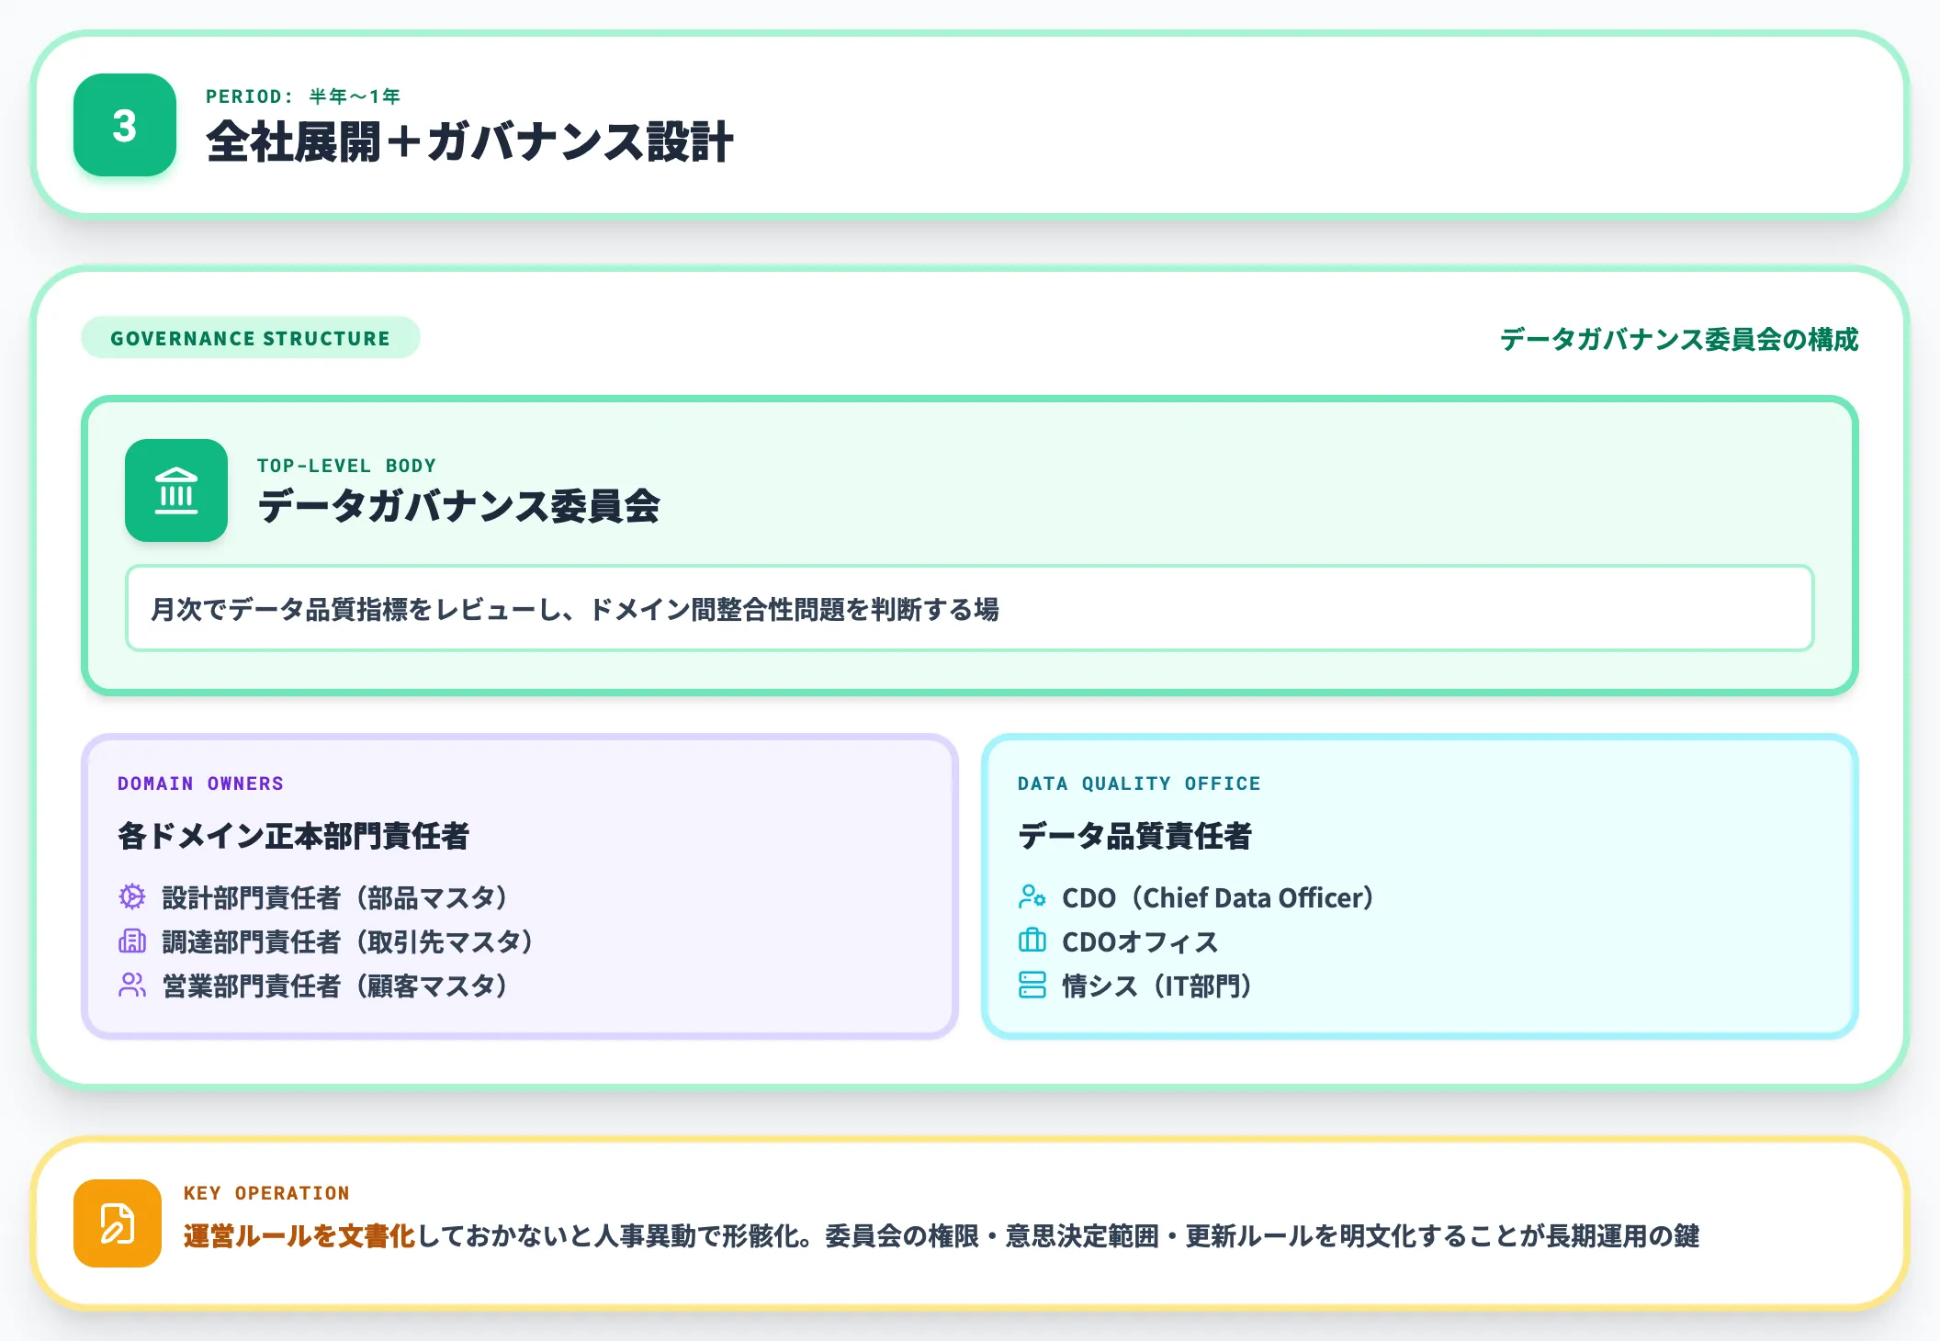
Task: Click the user-settings icon beside CDO
Action: 1032,896
